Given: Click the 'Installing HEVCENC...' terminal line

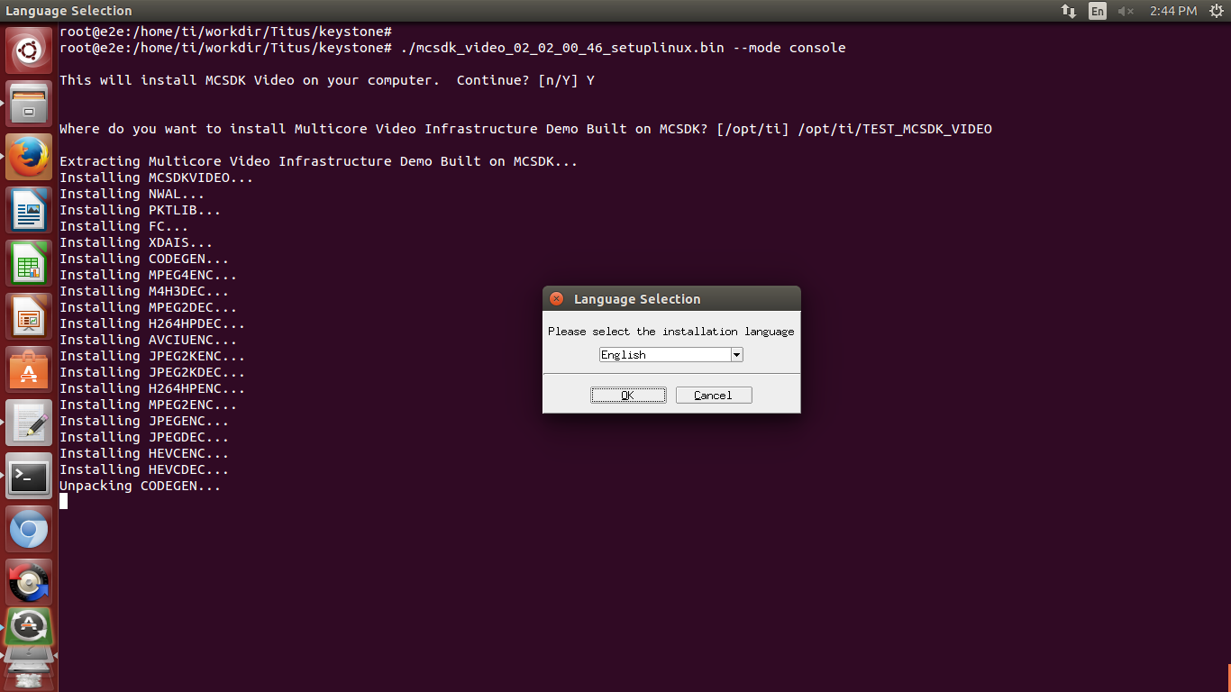Looking at the screenshot, I should click(x=144, y=453).
